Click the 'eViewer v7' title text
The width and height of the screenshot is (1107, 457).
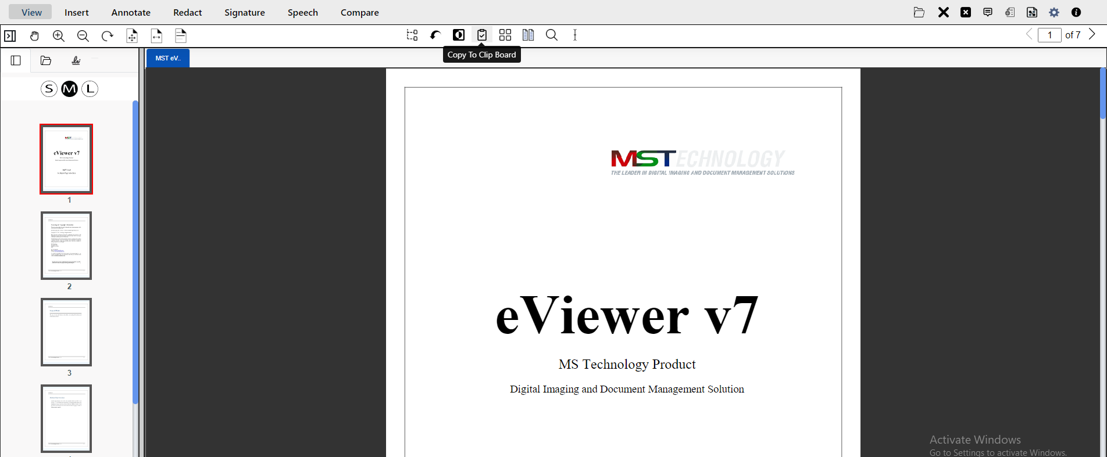pyautogui.click(x=627, y=315)
